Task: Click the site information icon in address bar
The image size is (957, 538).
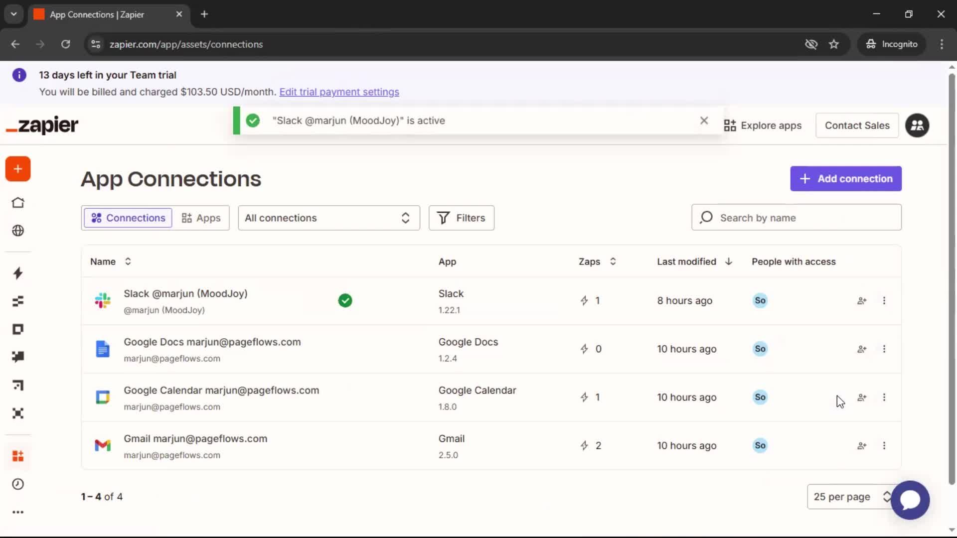Action: point(96,44)
